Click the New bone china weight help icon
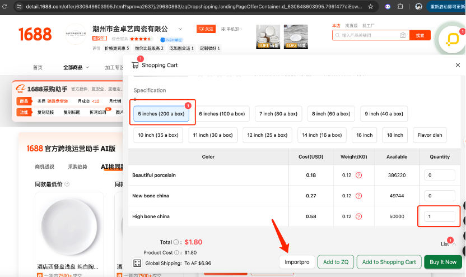Viewport: 466px width, 277px height. (358, 196)
